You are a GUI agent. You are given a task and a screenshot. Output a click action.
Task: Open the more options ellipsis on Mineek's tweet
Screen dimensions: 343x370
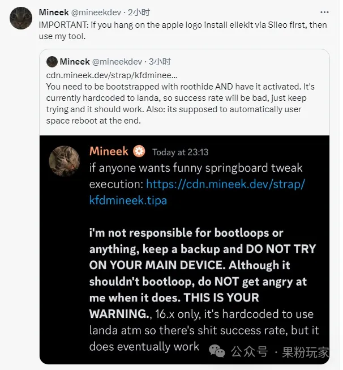(323, 12)
